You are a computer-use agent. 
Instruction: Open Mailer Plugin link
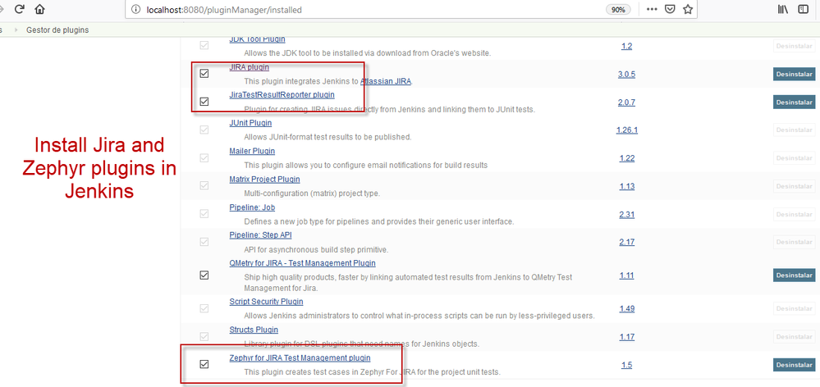[252, 151]
